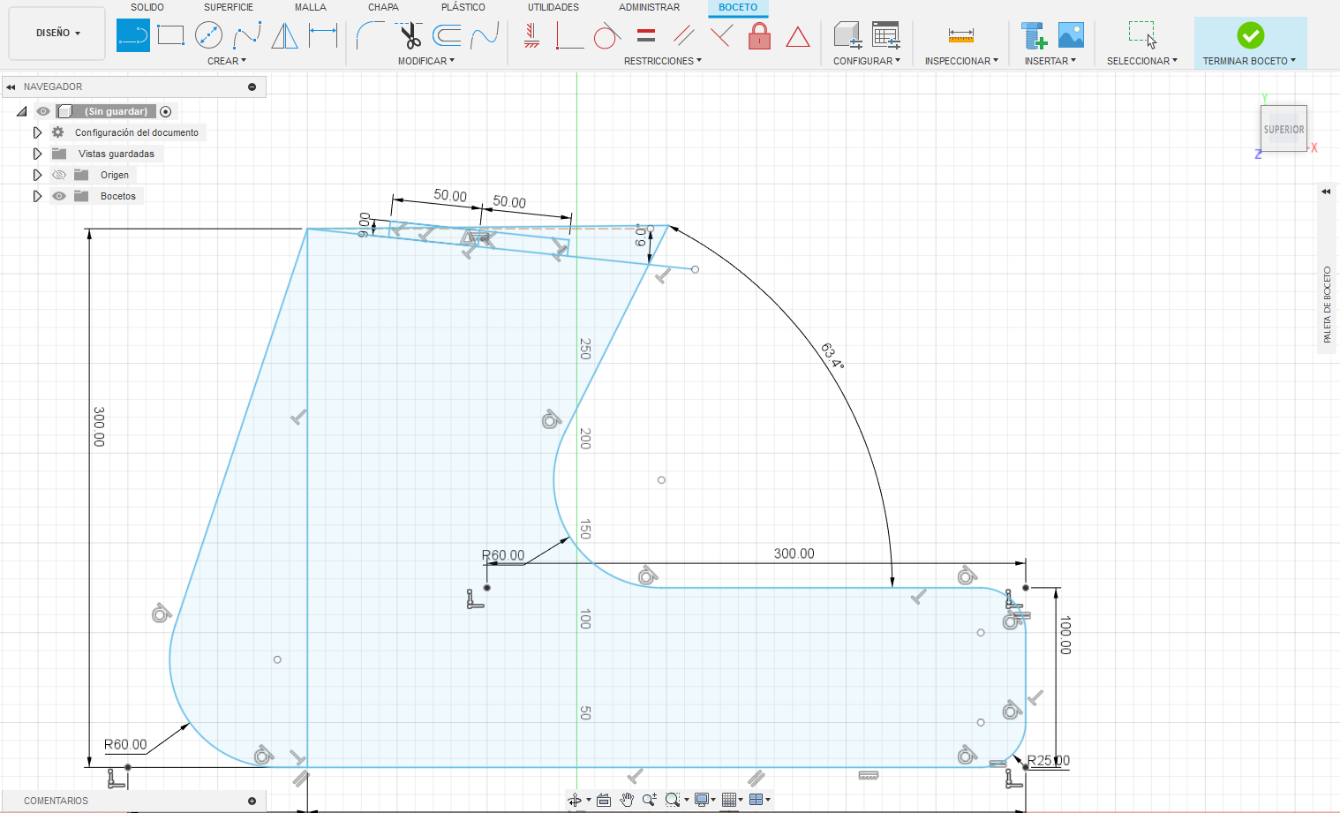Image resolution: width=1340 pixels, height=813 pixels.
Task: Select the Mirror sketch tool
Action: pyautogui.click(x=284, y=35)
